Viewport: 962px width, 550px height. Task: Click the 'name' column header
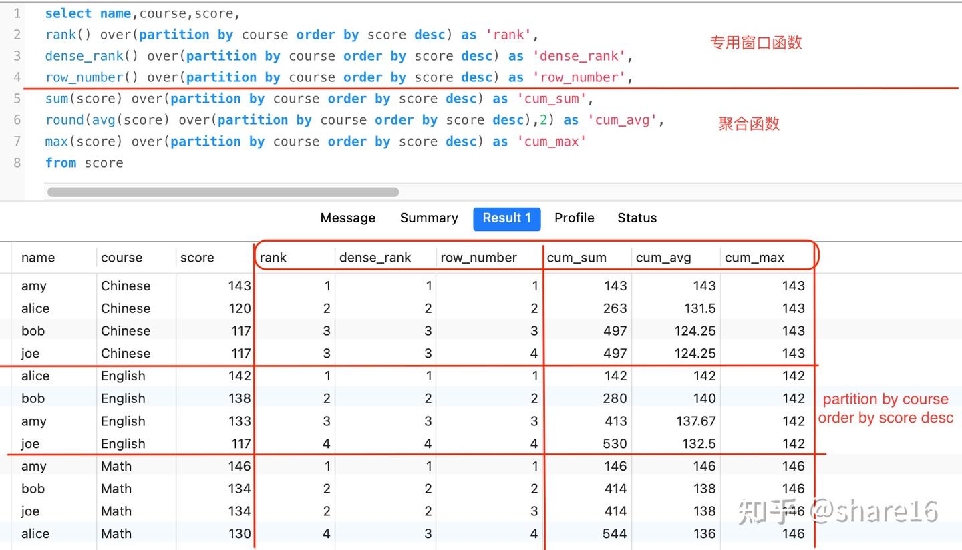pos(38,258)
